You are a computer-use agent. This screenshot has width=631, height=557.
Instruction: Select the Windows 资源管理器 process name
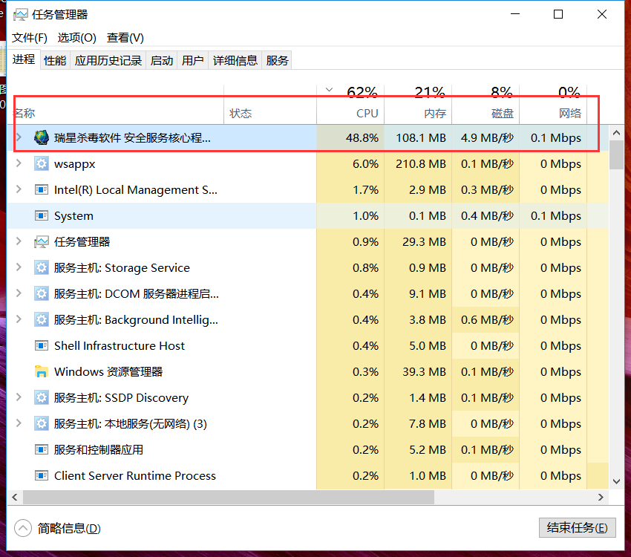(108, 371)
